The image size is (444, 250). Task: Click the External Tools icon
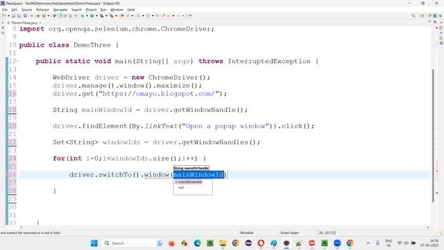pos(111,16)
